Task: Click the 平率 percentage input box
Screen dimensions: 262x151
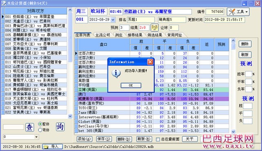Action: (x=249, y=81)
